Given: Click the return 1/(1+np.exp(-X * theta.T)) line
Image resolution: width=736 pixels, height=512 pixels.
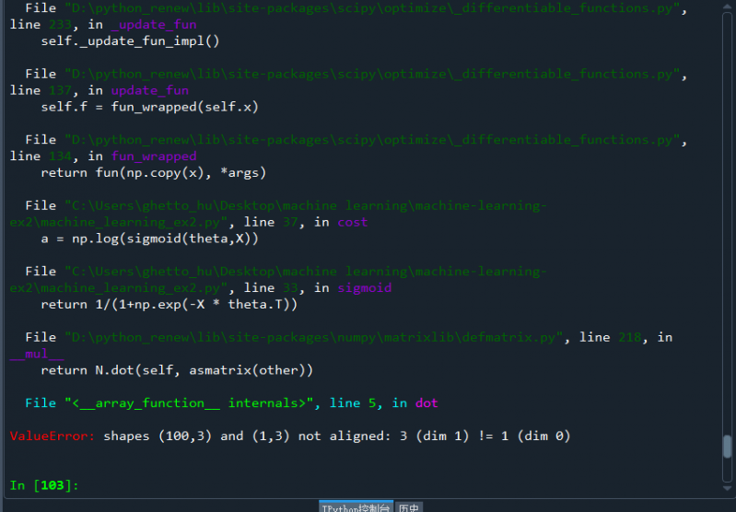Looking at the screenshot, I should tap(169, 304).
